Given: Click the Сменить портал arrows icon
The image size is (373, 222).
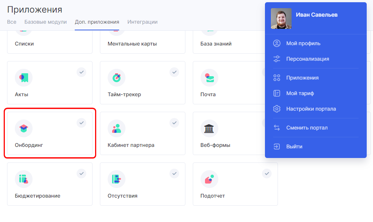Looking at the screenshot, I should point(277,128).
